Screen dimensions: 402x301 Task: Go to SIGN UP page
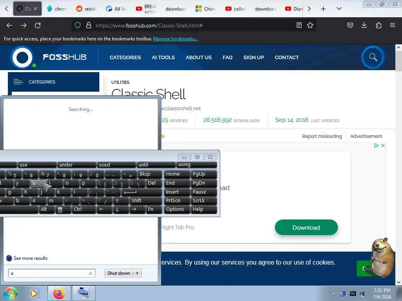(254, 57)
